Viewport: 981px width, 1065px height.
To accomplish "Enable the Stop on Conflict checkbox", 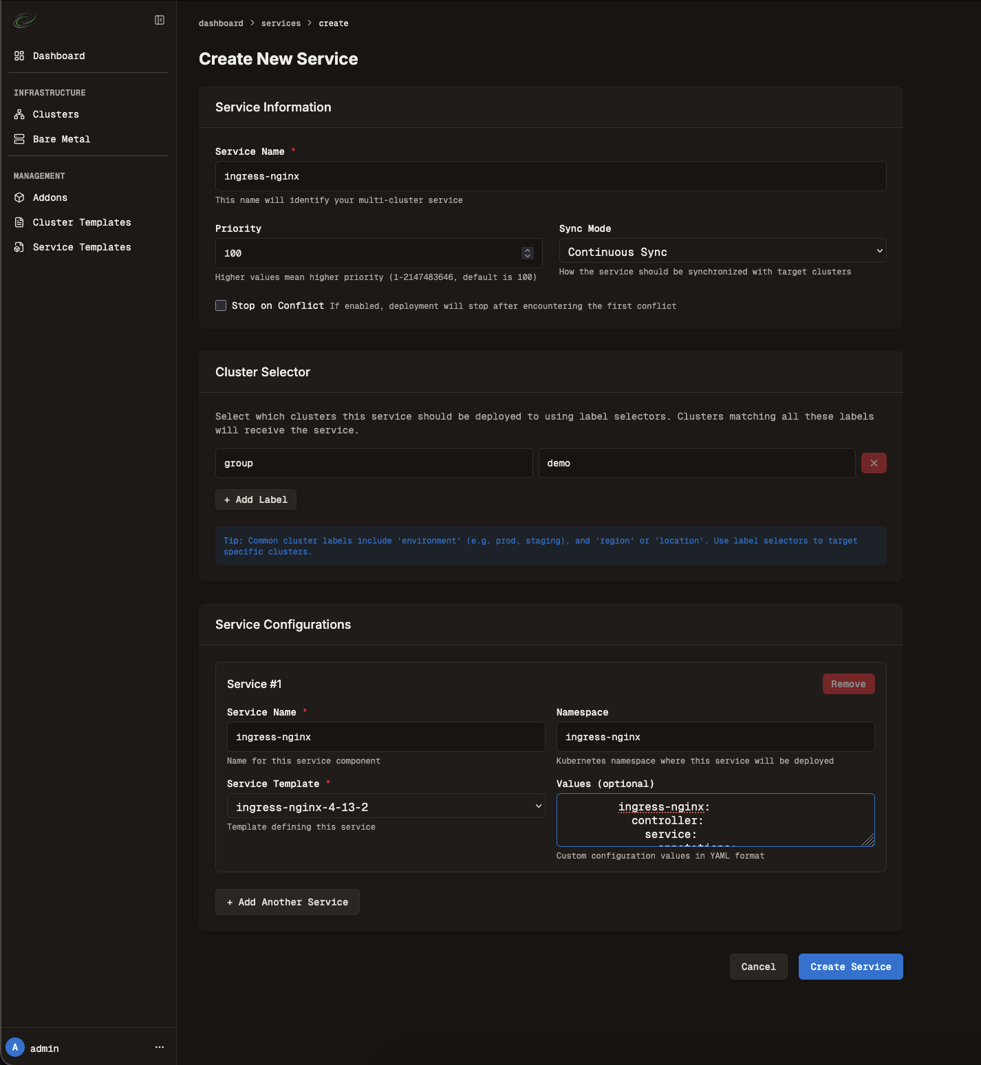I will click(x=221, y=305).
